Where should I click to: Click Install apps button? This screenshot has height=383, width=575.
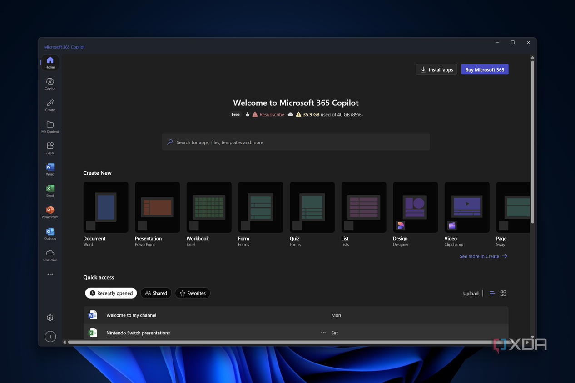436,69
